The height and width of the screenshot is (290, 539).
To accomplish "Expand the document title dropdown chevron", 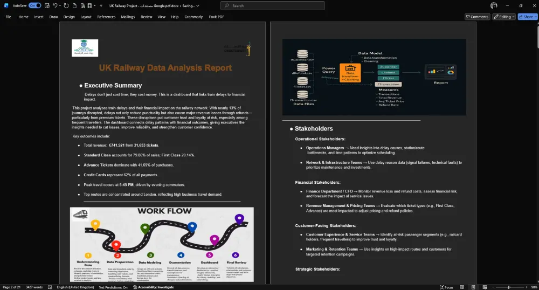I will [198, 5].
